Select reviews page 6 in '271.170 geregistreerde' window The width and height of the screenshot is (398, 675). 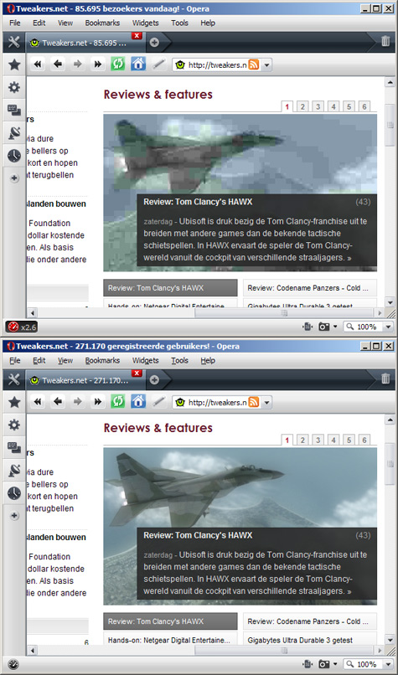tap(364, 440)
